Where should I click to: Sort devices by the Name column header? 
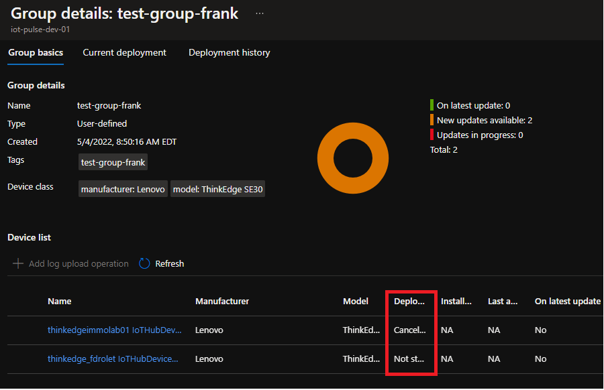(x=59, y=301)
